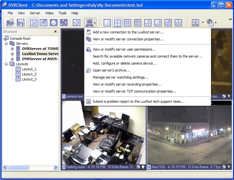Click archive icon on Axis2100 camera bar
Viewport: 234px width, 180px height.
224,167
